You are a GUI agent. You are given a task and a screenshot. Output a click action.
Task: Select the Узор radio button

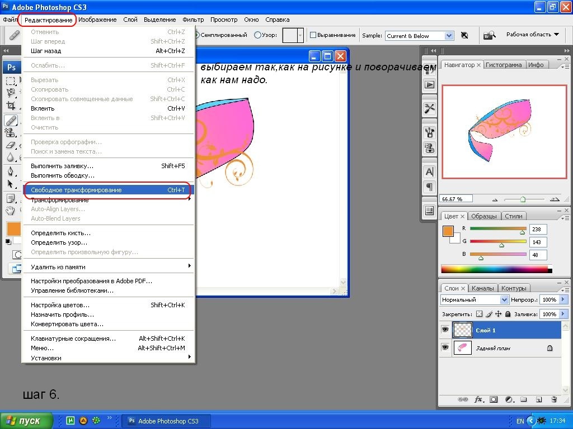pos(257,35)
